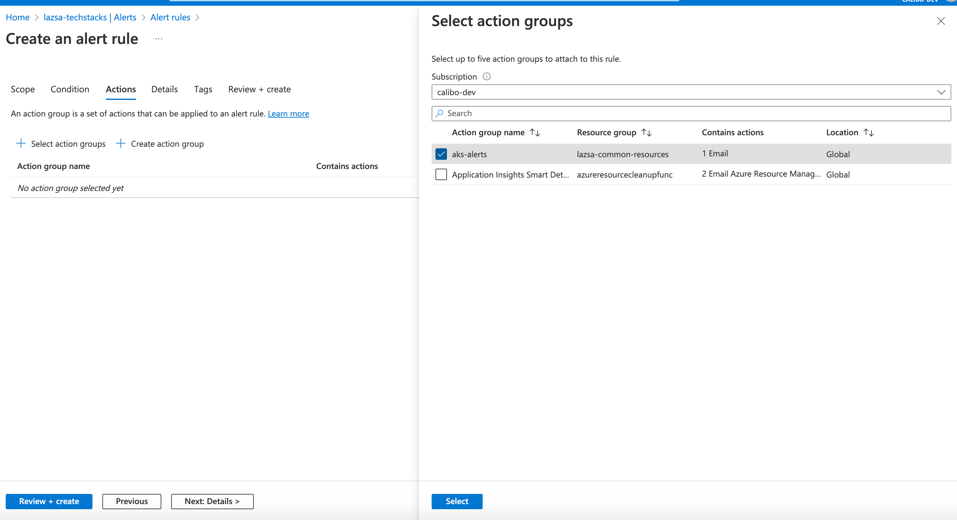This screenshot has width=957, height=520.
Task: Close the Select action groups panel
Action: pyautogui.click(x=941, y=21)
